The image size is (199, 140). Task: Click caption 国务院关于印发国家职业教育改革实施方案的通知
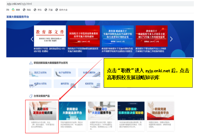click(83, 50)
